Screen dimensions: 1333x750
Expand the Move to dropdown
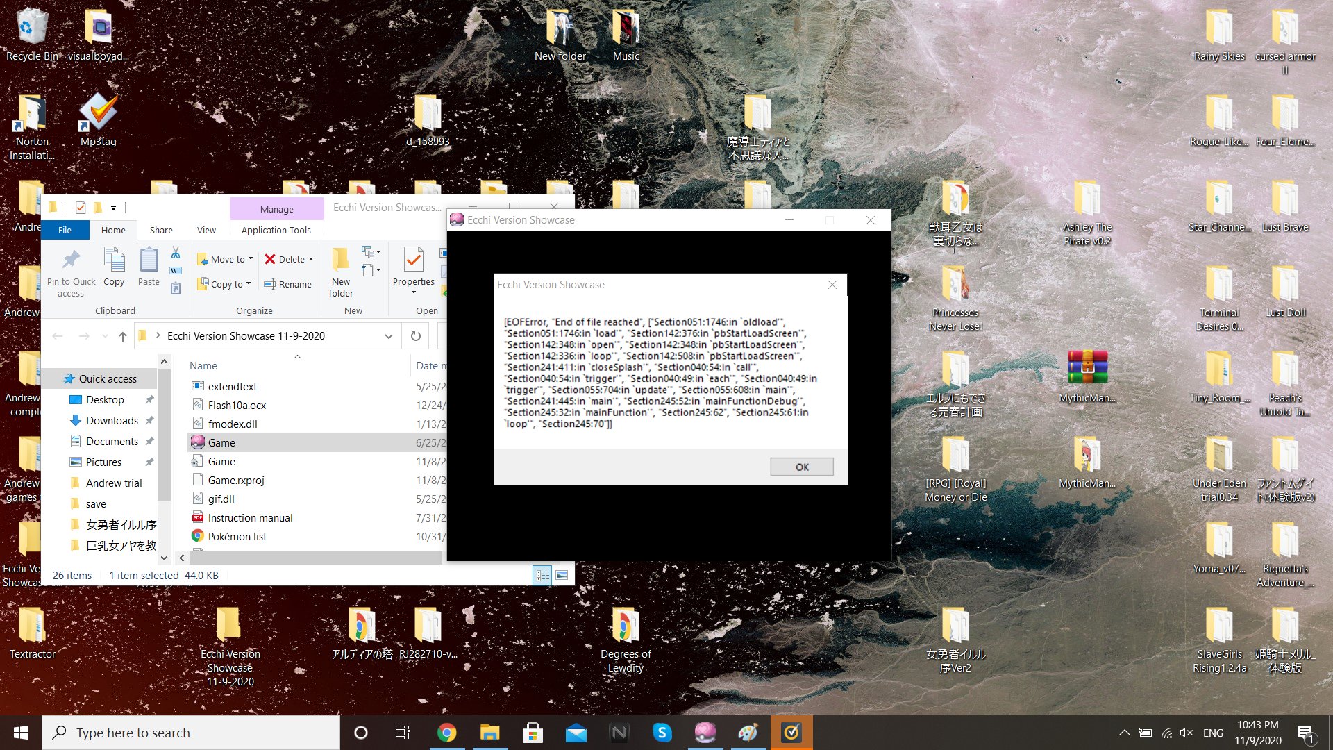[x=251, y=259]
